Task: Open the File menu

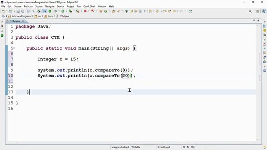Action: pos(3,7)
